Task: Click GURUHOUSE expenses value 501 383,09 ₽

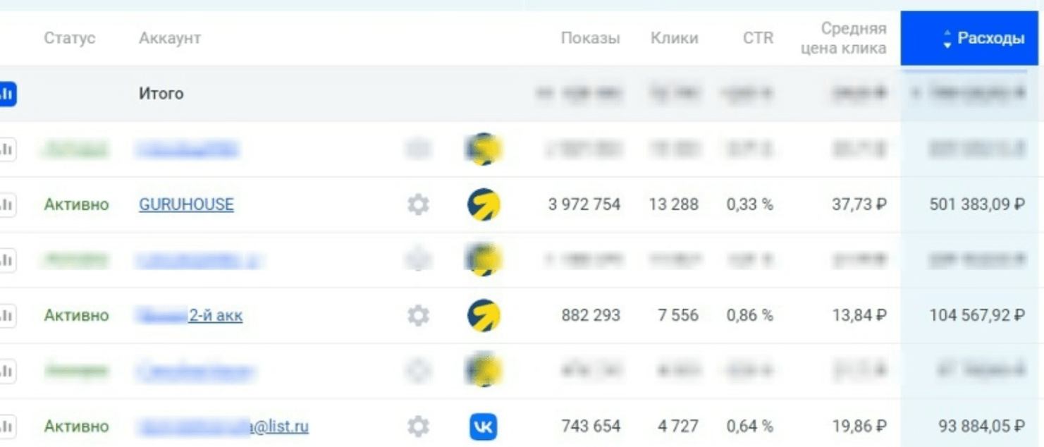Action: pyautogui.click(x=976, y=204)
